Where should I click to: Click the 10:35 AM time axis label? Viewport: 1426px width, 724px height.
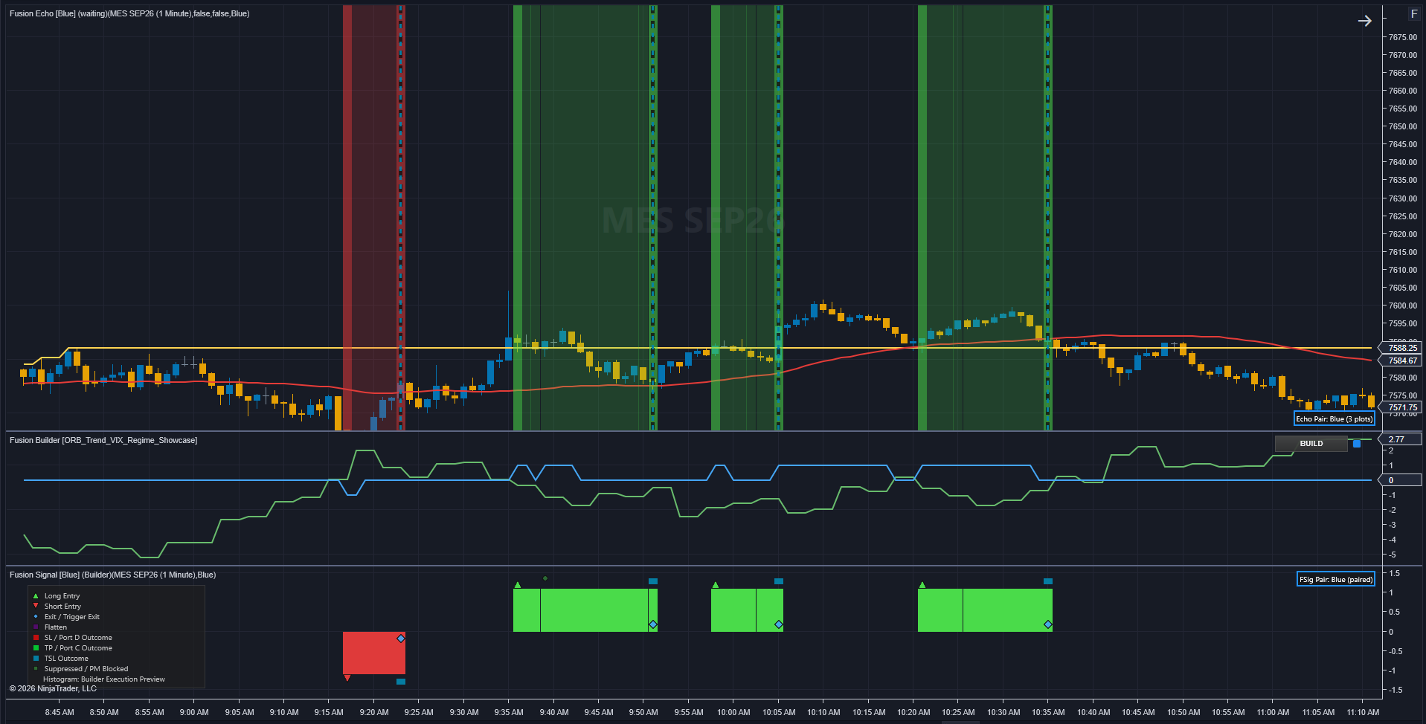point(1048,712)
